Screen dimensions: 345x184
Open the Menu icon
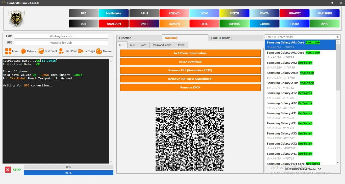tap(8, 51)
